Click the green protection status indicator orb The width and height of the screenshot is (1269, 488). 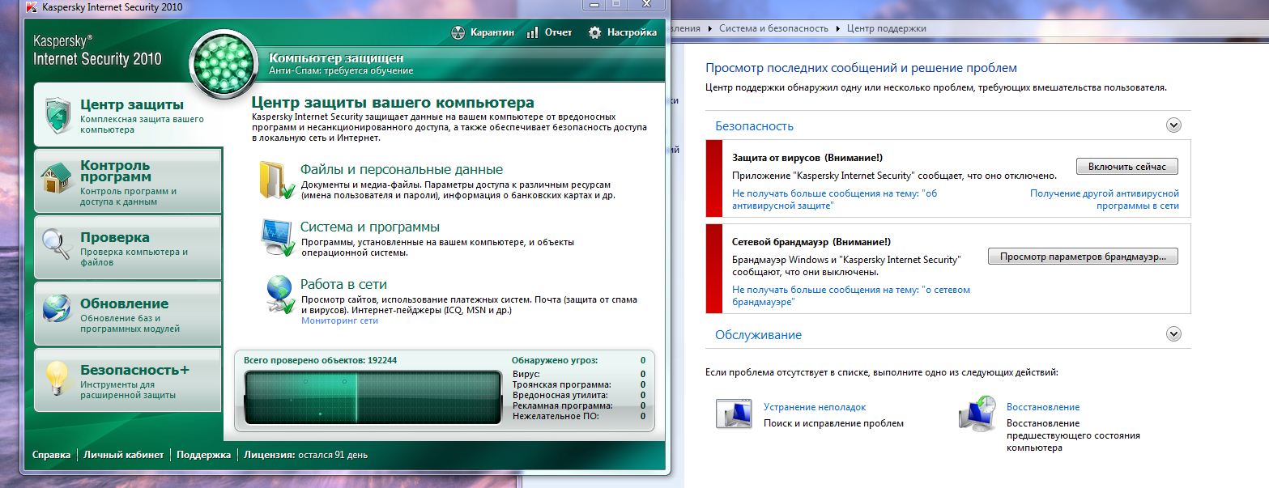click(224, 63)
